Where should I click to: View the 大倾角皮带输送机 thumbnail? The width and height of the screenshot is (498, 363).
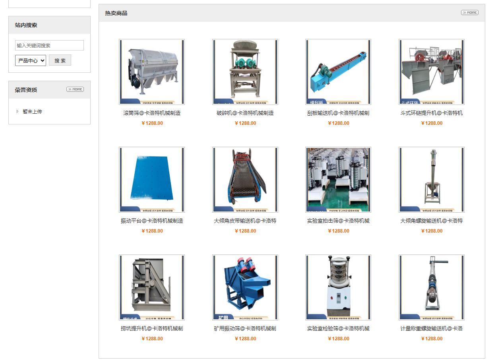click(245, 180)
